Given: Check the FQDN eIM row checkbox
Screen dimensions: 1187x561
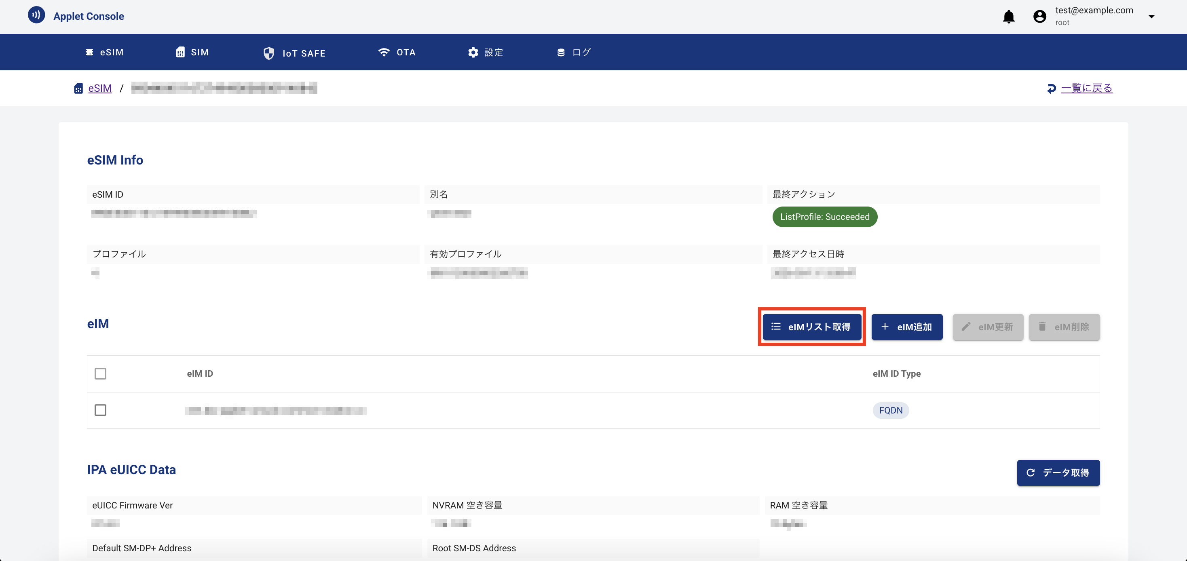Looking at the screenshot, I should [x=100, y=410].
